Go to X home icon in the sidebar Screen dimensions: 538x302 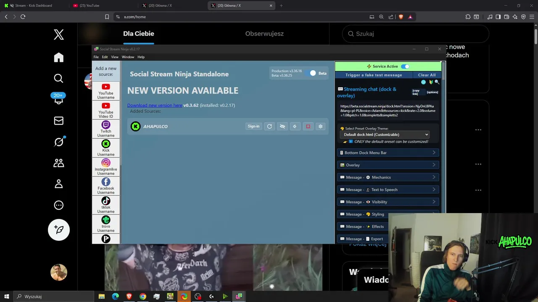coord(58,57)
